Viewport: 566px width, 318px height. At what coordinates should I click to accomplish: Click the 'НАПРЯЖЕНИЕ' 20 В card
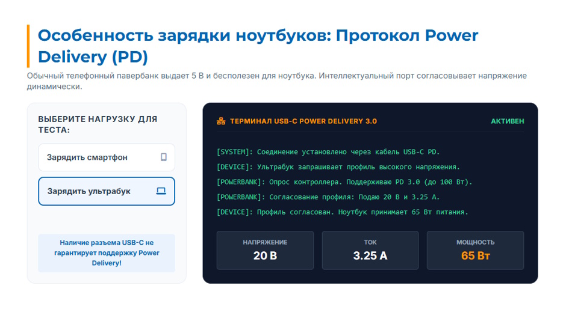coord(265,250)
